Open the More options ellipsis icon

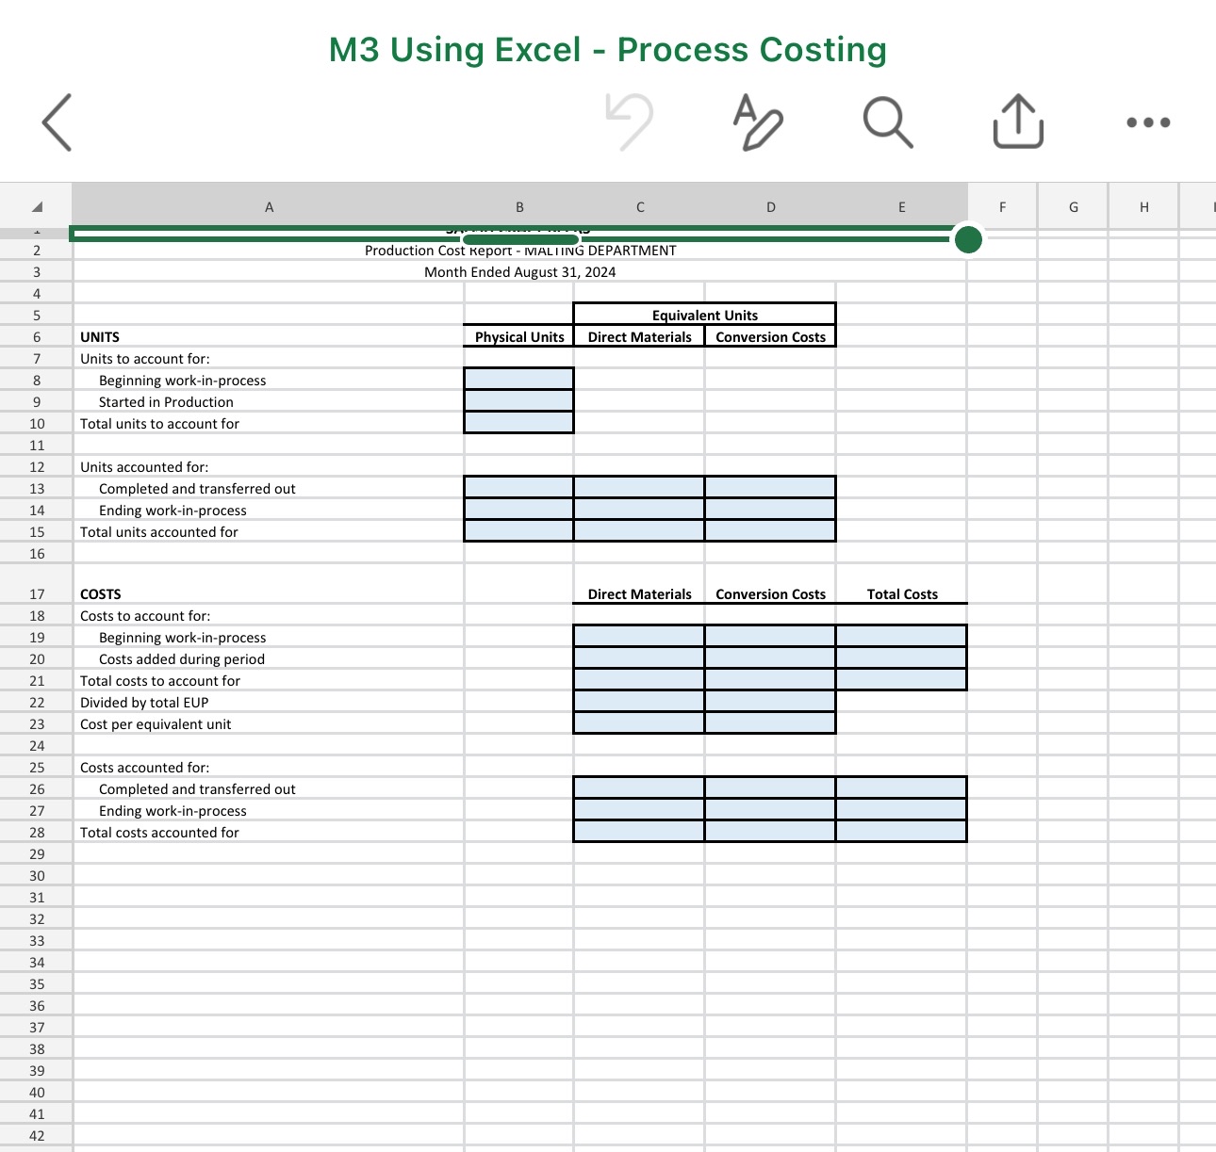coord(1146,122)
